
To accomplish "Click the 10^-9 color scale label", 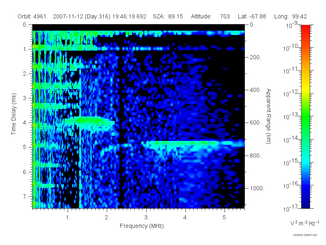I will [292, 25].
